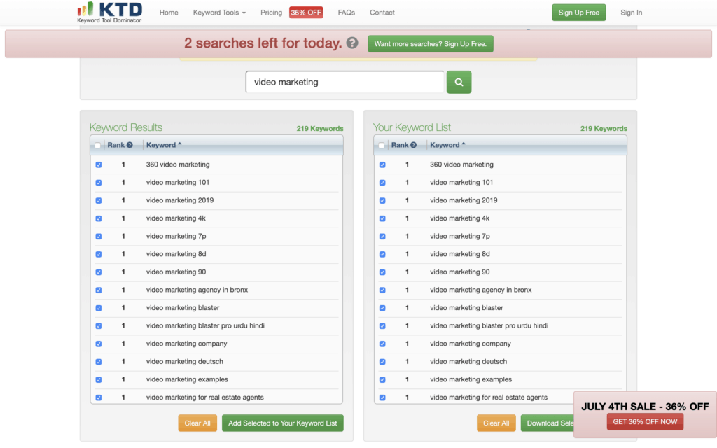
Task: Uncheck 'video marketing 4k' in Keyword Results
Action: click(x=99, y=218)
